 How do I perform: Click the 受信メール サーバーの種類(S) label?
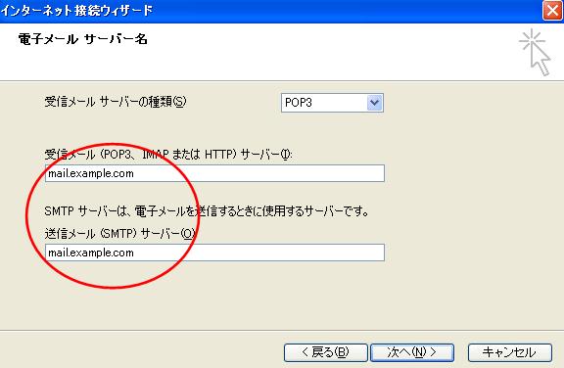point(116,102)
